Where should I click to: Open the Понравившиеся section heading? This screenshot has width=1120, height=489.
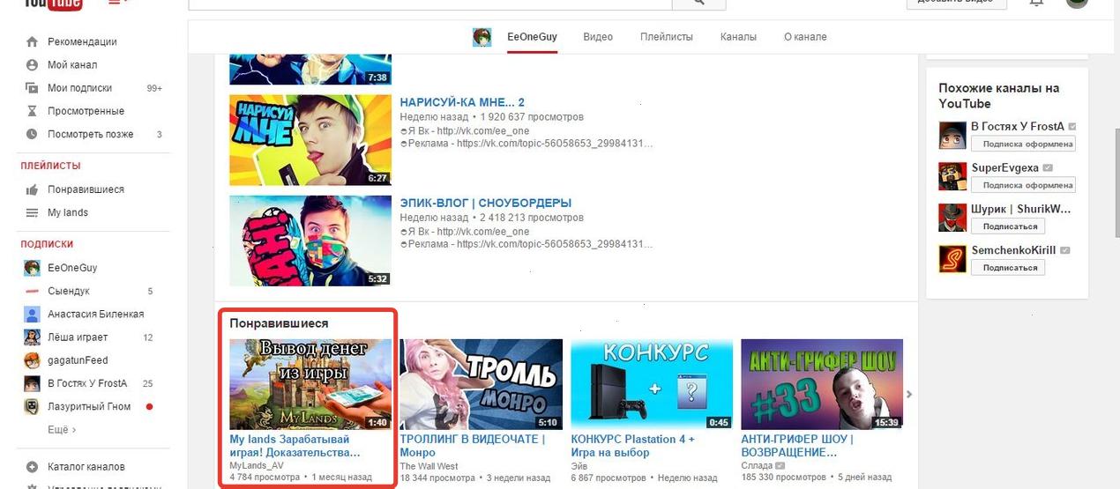(279, 323)
